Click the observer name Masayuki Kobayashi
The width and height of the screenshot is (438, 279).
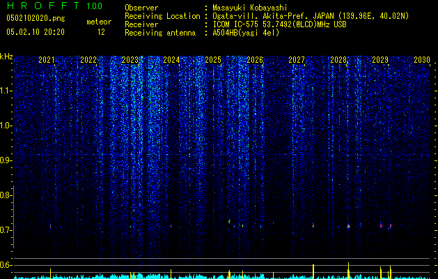pos(249,8)
